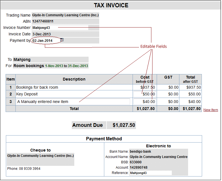The height and width of the screenshot is (181, 222).
Task: Click the 'Cheque to' heading
Action: pyautogui.click(x=40, y=150)
